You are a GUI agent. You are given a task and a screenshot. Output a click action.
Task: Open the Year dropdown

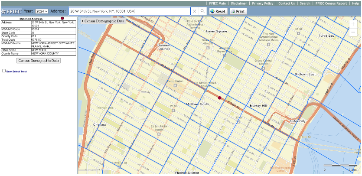point(42,11)
